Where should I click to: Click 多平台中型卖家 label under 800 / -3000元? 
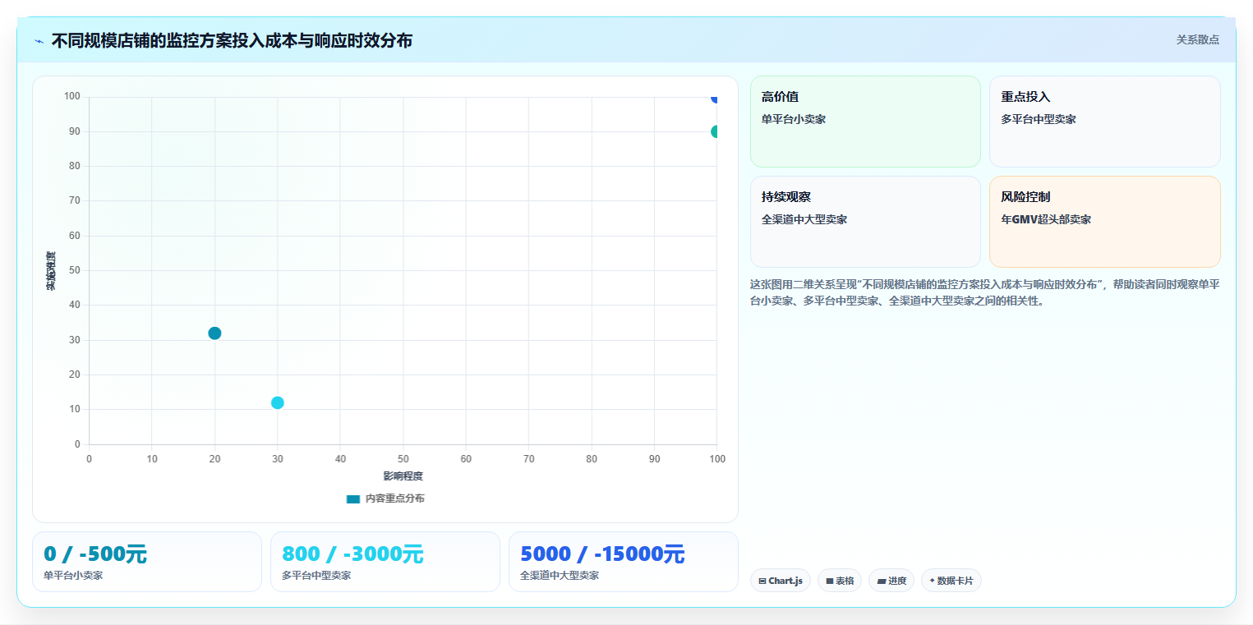pos(316,576)
